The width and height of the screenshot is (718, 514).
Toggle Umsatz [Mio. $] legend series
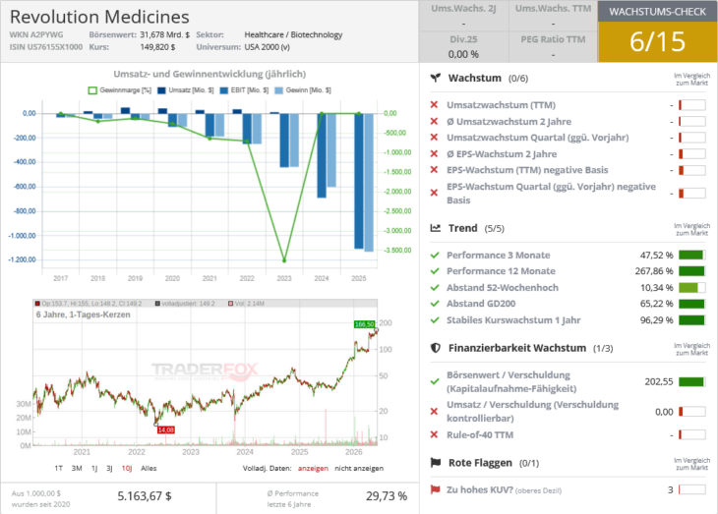point(186,90)
